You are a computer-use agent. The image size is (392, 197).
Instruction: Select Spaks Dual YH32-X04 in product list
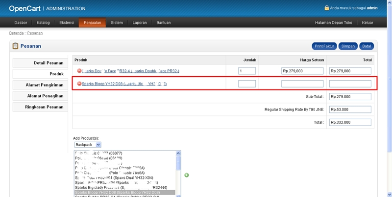click(125, 178)
